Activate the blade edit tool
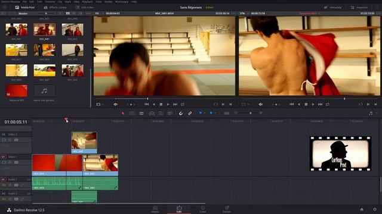Screen dimensions: 382x214 tap(141, 113)
